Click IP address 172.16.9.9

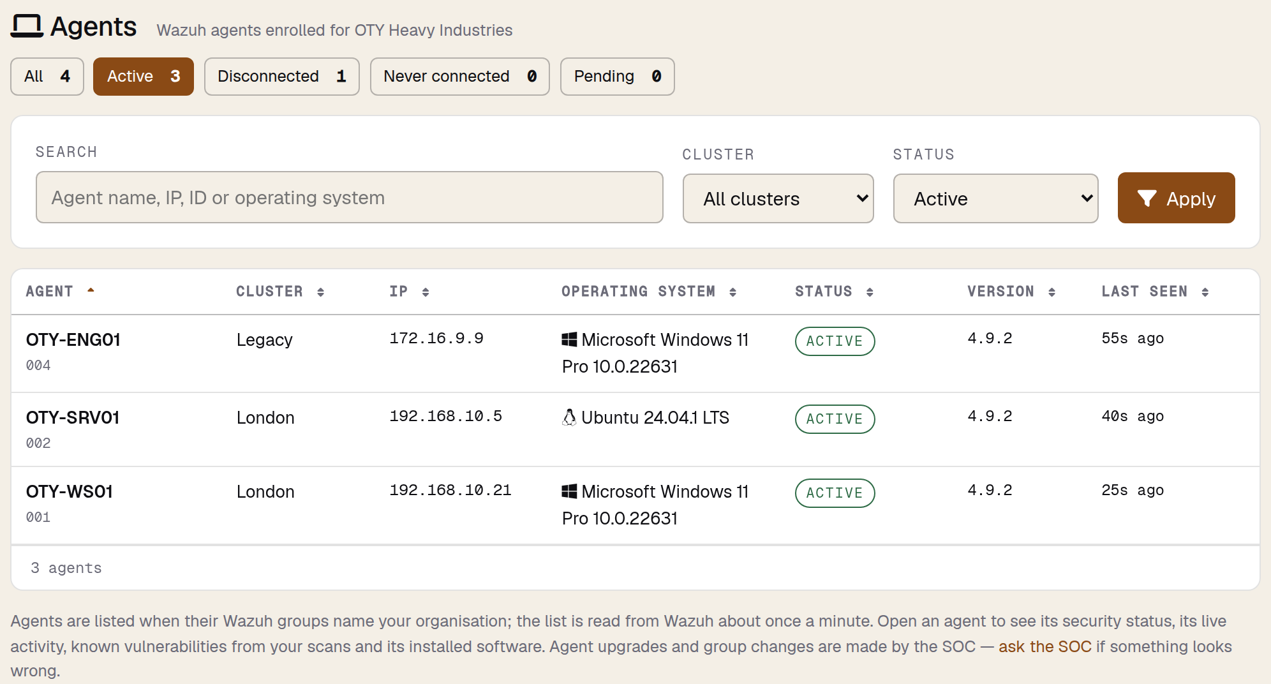click(x=436, y=338)
